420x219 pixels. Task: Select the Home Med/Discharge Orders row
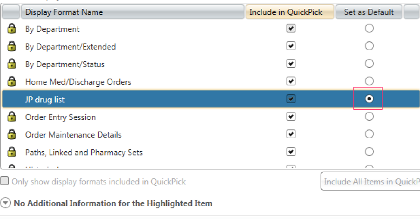211,81
